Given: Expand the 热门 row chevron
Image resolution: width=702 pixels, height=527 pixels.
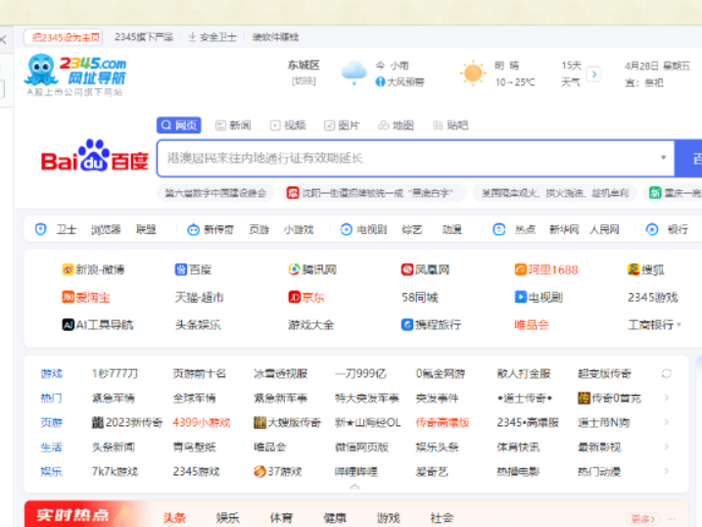Looking at the screenshot, I should coord(667,398).
